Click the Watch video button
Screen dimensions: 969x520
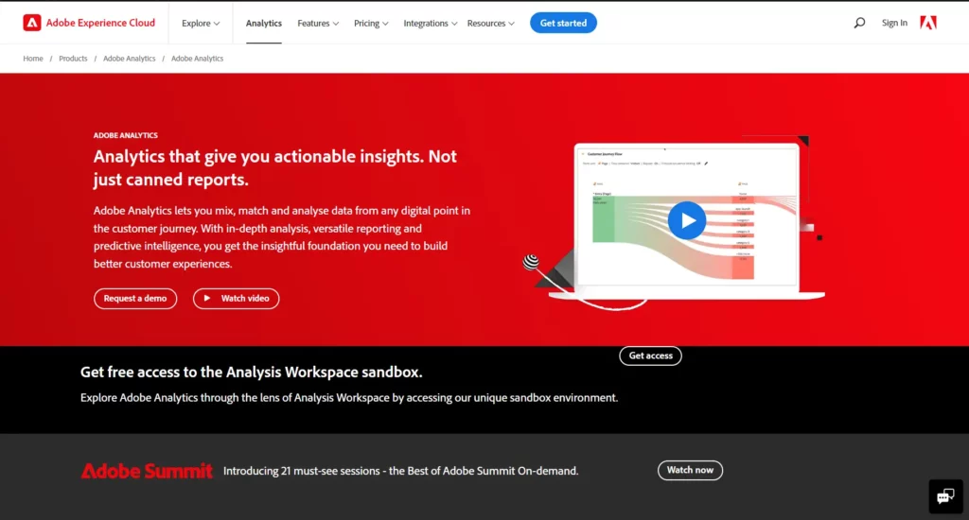pos(236,298)
